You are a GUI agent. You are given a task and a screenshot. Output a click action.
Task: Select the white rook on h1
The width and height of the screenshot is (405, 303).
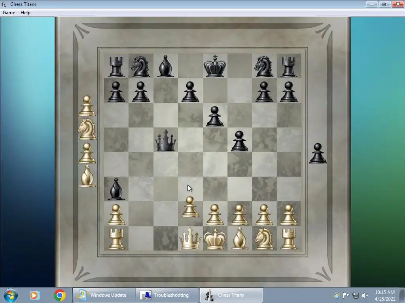288,239
